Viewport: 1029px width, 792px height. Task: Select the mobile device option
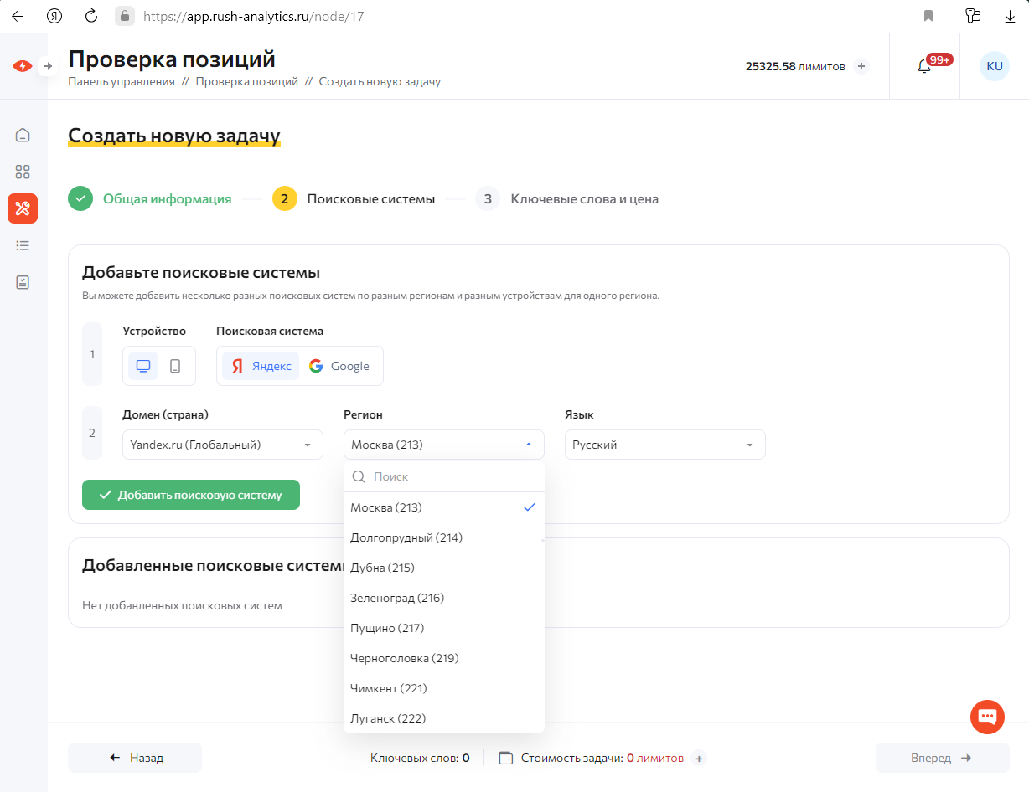(175, 366)
